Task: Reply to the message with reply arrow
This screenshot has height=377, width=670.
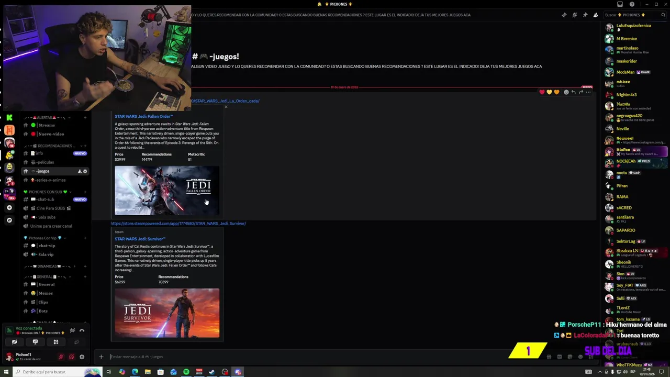Action: (573, 92)
